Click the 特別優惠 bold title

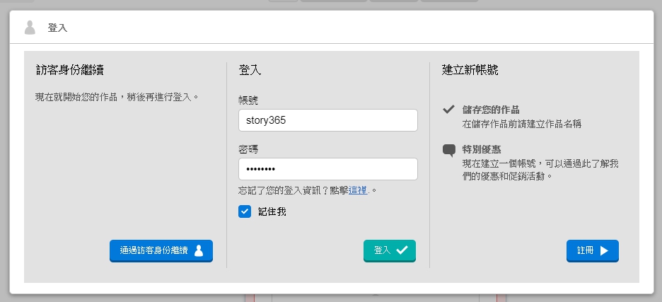(x=482, y=150)
